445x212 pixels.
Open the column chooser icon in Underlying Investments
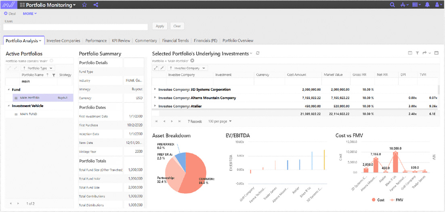(410, 53)
